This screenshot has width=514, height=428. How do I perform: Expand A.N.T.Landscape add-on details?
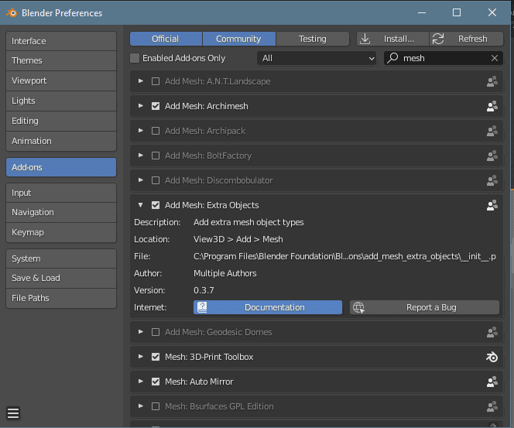(141, 81)
